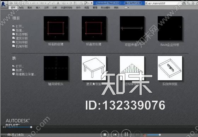
Task: Switch to the 分析 ribbon tab
Action: coord(54,7)
